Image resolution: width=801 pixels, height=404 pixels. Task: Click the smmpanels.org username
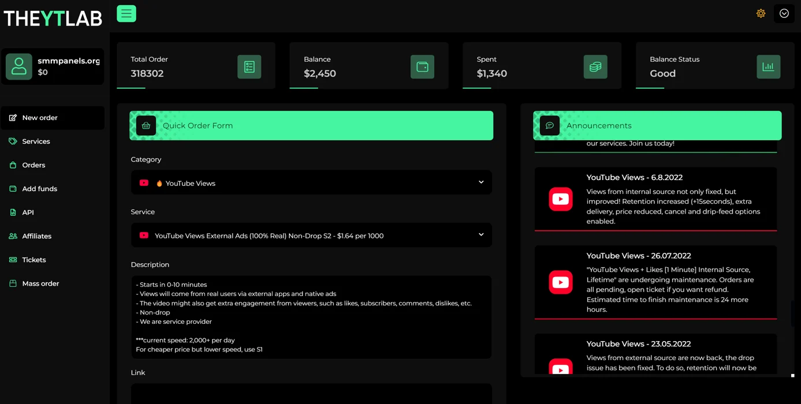pos(69,61)
